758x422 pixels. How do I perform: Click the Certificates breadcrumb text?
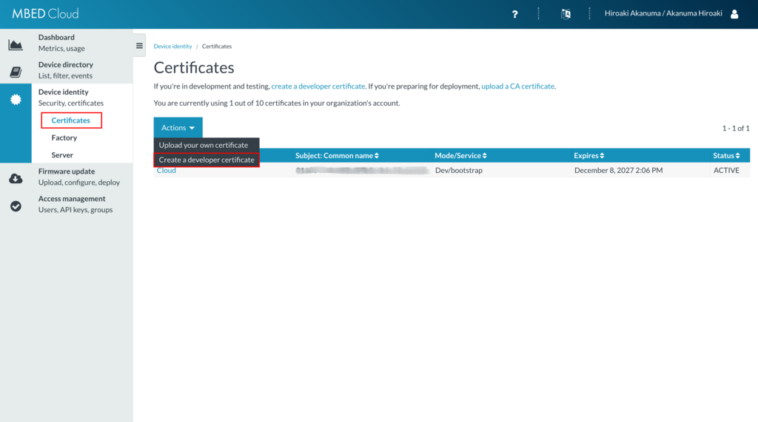pyautogui.click(x=217, y=47)
